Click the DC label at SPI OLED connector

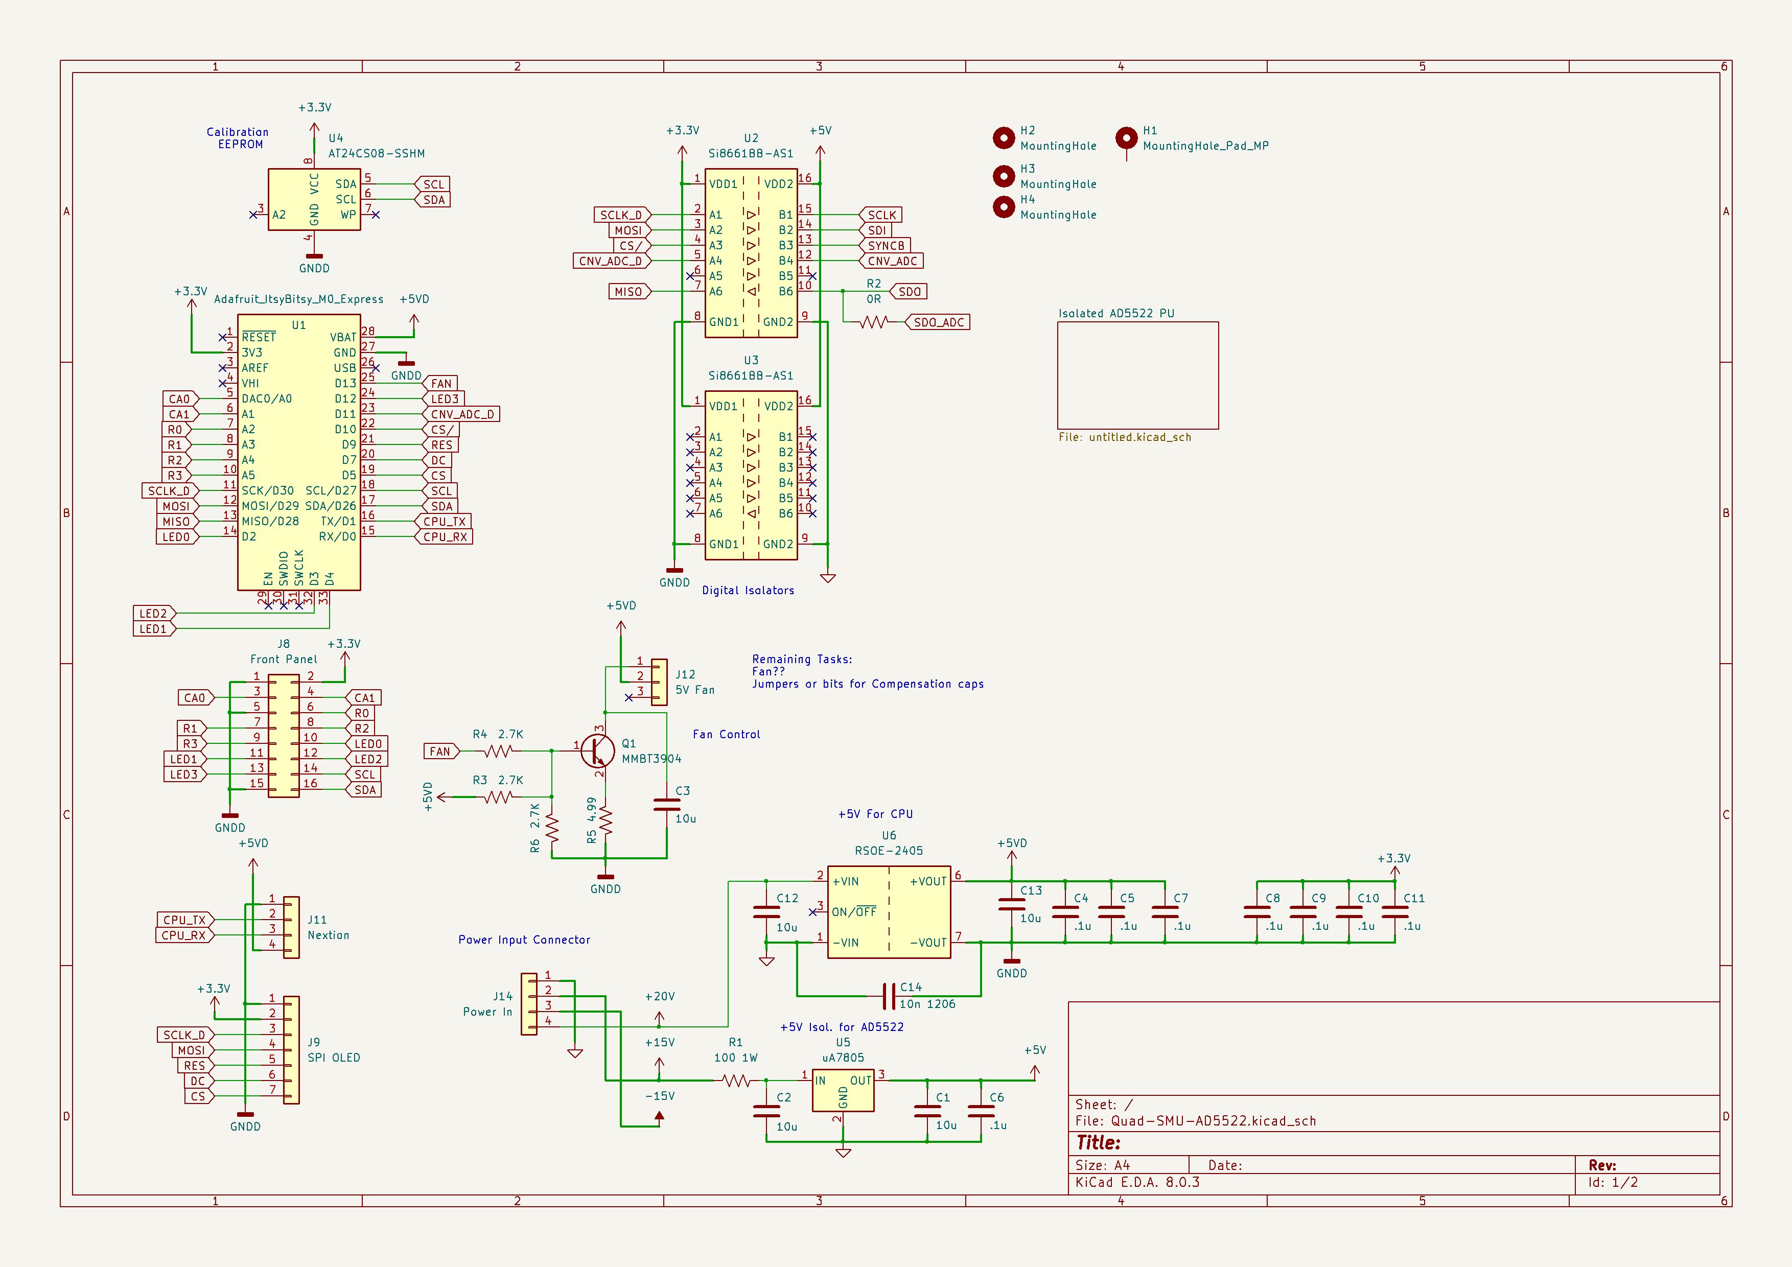click(199, 1081)
